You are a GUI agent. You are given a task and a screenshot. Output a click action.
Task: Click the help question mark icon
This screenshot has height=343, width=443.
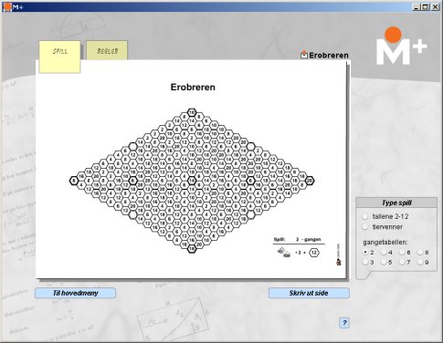tap(344, 323)
